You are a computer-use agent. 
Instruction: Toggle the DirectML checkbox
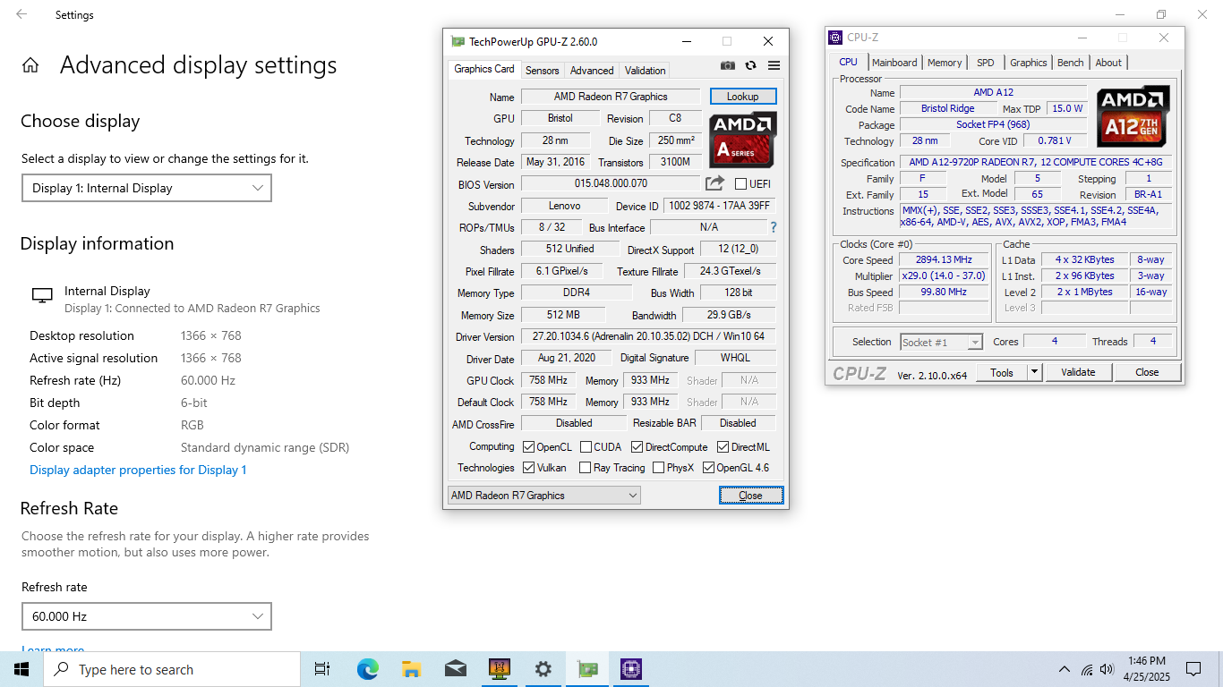723,446
